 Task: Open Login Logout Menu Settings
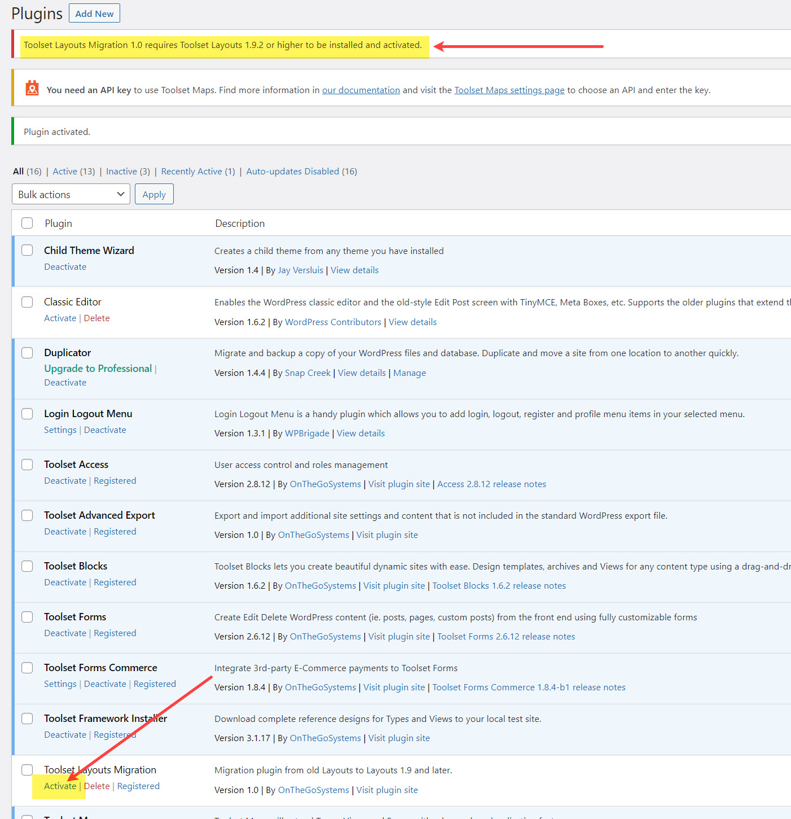point(60,430)
